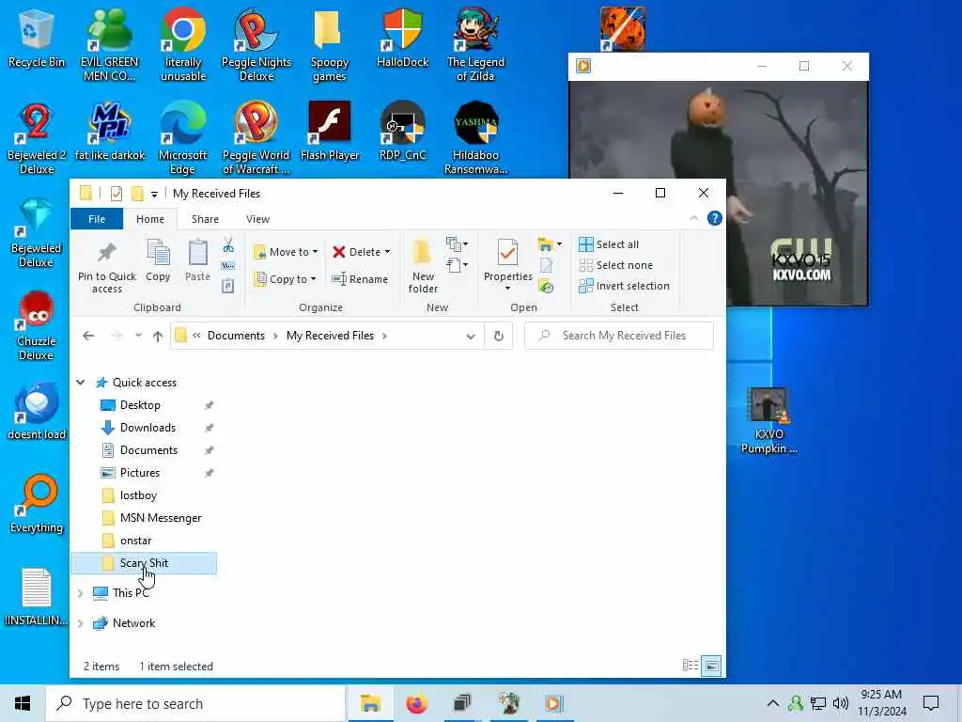The width and height of the screenshot is (962, 722).
Task: Click Documents in the address breadcrumb
Action: 236,336
